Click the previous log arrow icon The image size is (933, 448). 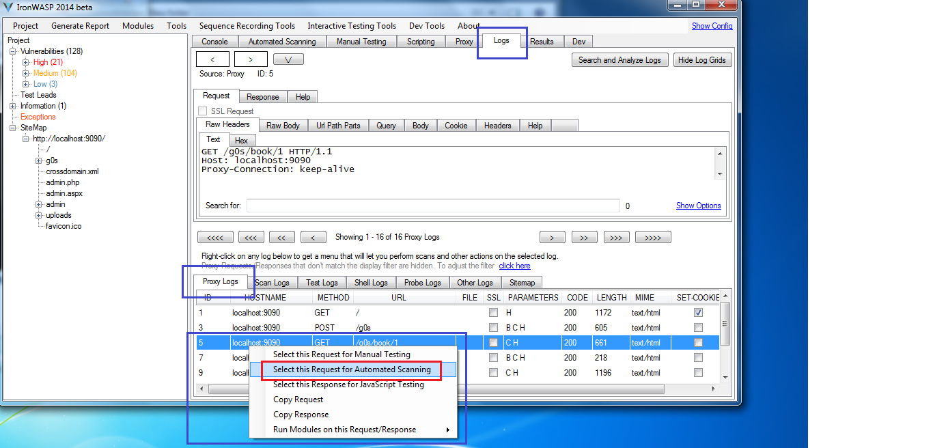coord(212,59)
